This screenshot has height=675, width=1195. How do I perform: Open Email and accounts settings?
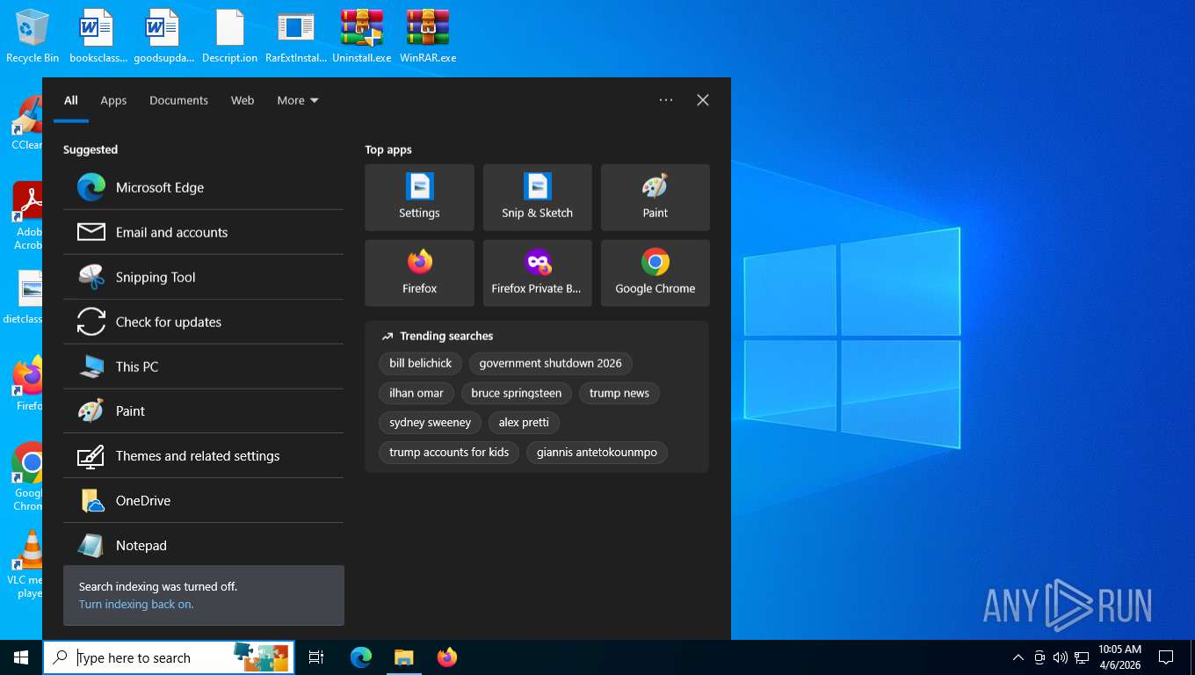click(x=203, y=232)
